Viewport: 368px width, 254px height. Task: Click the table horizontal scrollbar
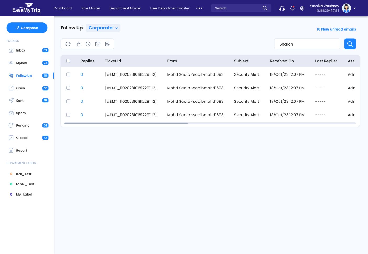126,123
